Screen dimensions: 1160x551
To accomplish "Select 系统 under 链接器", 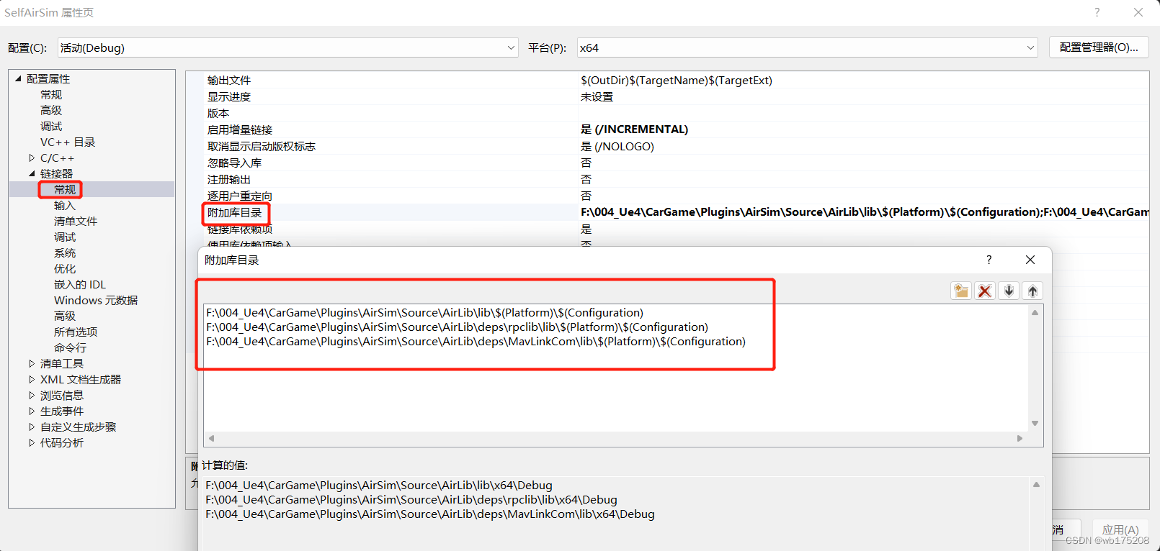I will [65, 252].
